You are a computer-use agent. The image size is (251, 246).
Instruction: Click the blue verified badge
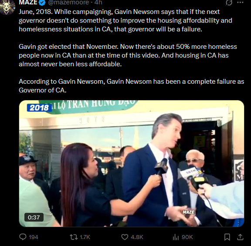tap(42, 3)
